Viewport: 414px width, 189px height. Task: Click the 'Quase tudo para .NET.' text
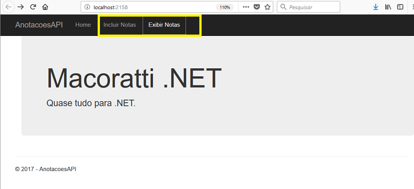tap(91, 103)
